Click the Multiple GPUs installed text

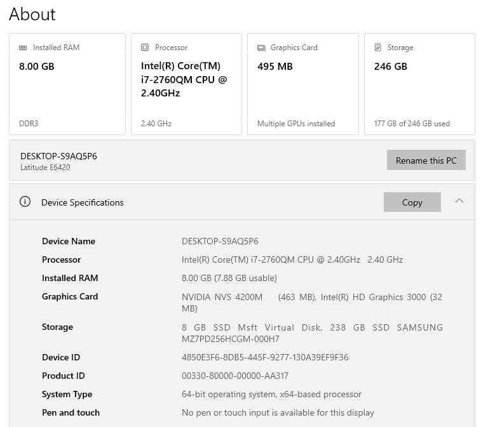pos(296,124)
